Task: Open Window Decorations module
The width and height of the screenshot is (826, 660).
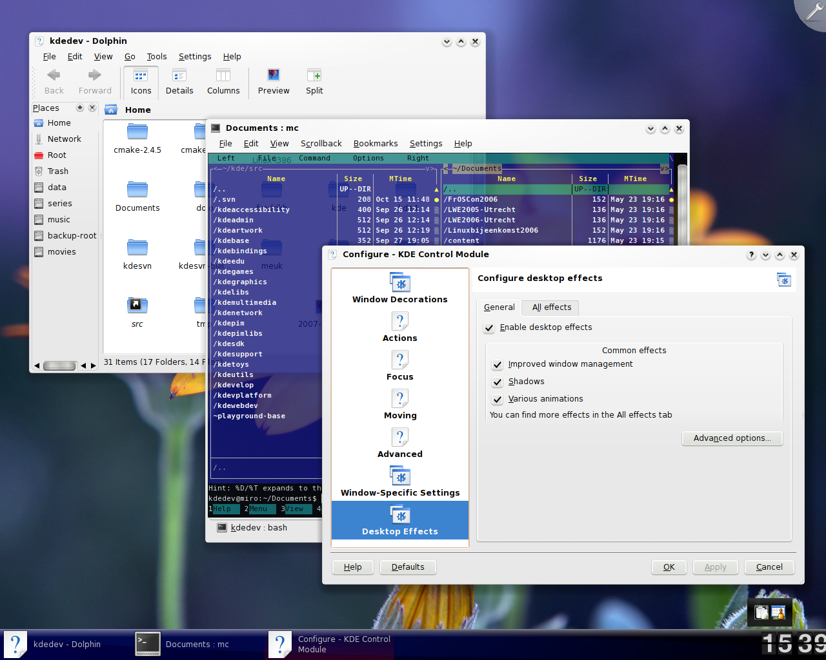Action: [400, 288]
